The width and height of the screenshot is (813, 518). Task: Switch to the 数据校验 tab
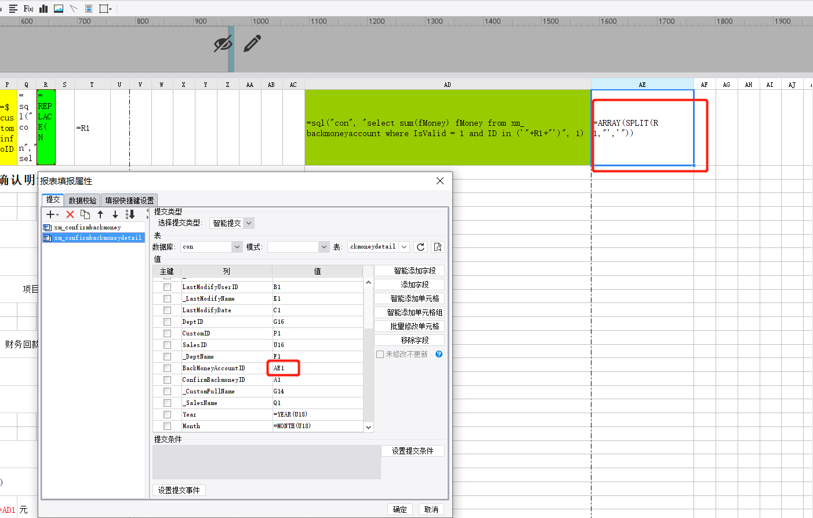pos(82,200)
